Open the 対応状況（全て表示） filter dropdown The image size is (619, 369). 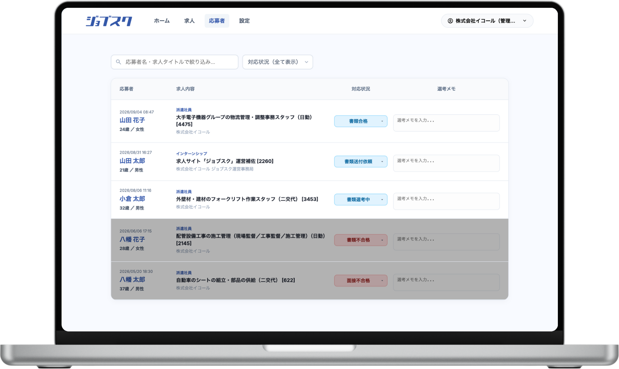[x=278, y=62]
